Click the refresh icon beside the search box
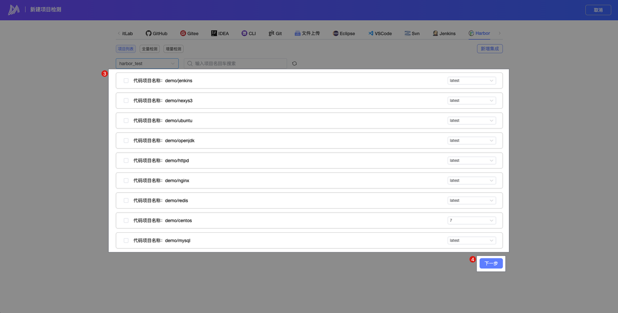Screen dimensions: 618x313 295,63
